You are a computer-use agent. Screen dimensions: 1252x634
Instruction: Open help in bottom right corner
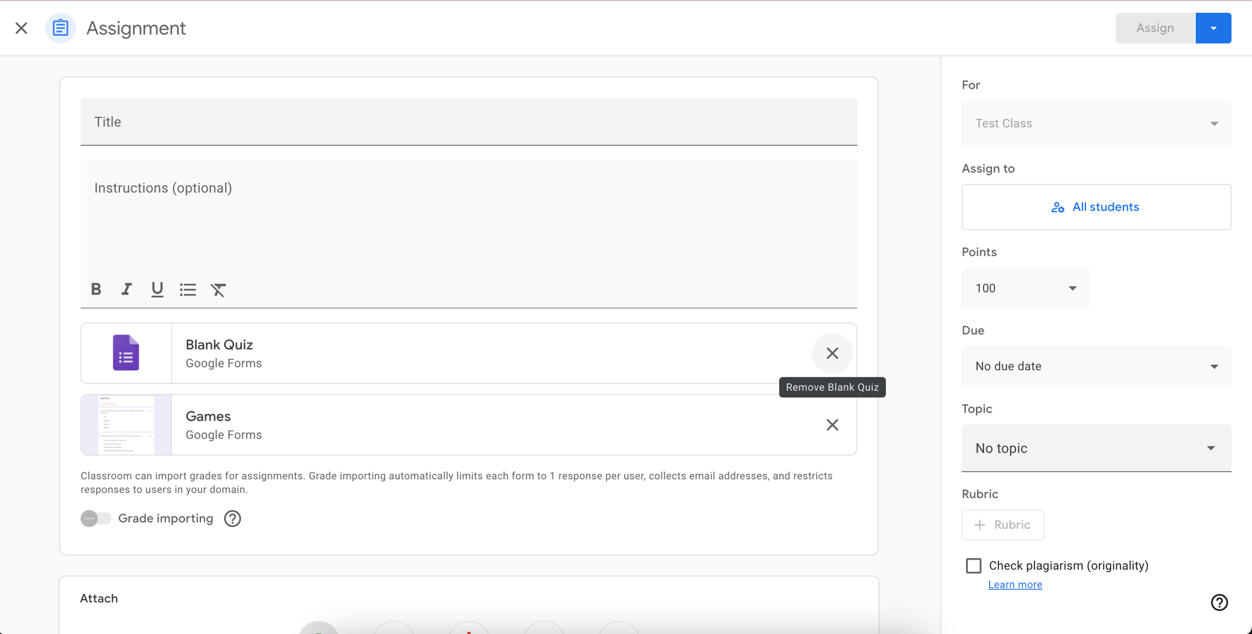click(x=1219, y=603)
